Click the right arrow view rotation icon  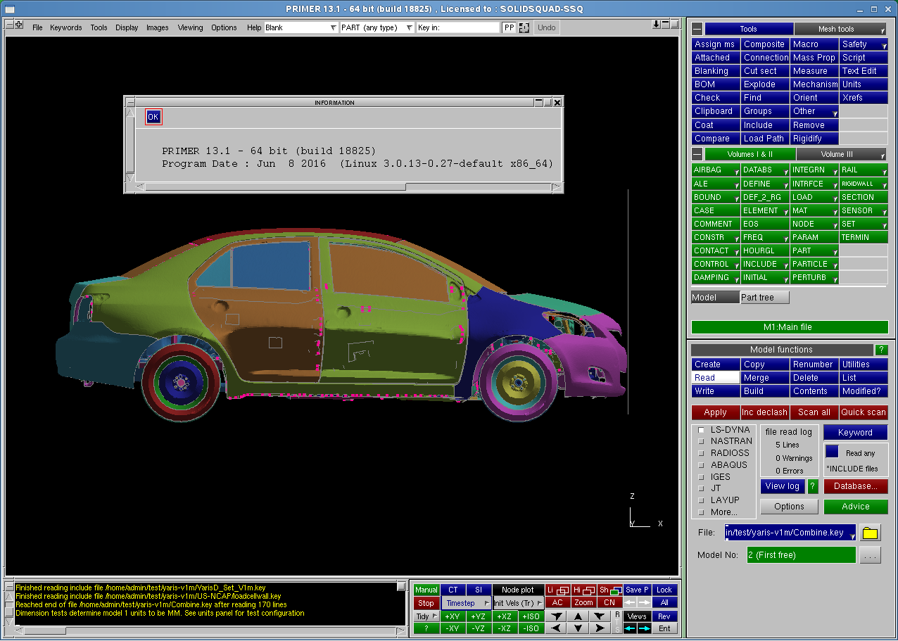[599, 628]
